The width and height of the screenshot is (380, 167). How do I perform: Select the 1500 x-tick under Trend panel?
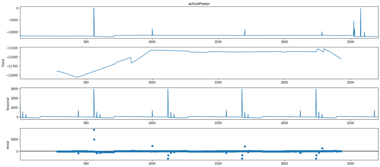pos(218,82)
